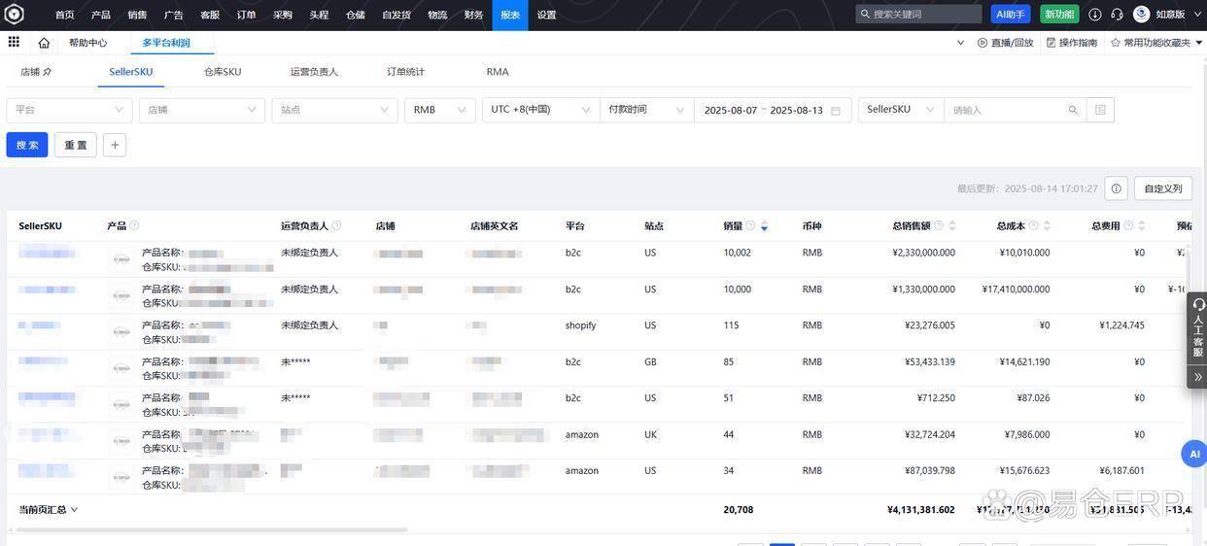Switch to the 仓库SKU tab

pyautogui.click(x=223, y=72)
